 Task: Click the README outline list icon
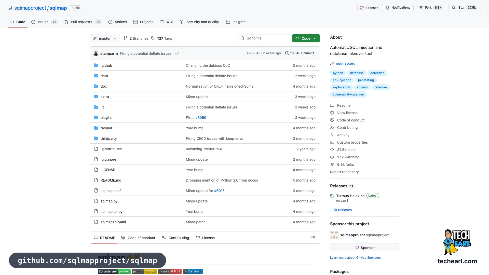click(313, 238)
